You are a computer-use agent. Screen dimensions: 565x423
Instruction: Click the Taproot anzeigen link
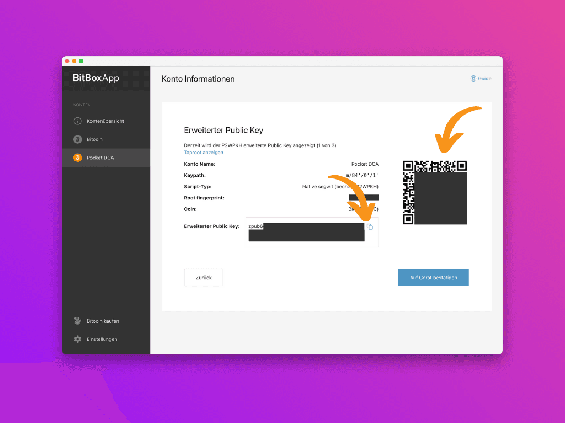click(204, 153)
